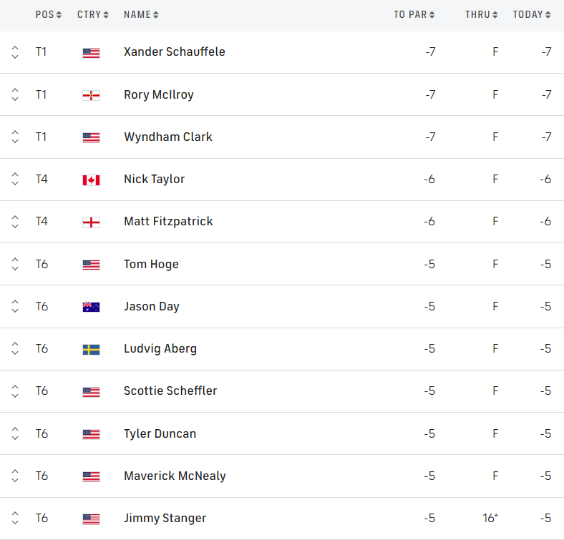The width and height of the screenshot is (564, 540).
Task: Click the Northern Ireland flag beside Rory McIlroy
Action: point(91,95)
